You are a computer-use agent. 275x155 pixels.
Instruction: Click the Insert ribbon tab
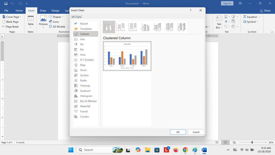[31, 10]
